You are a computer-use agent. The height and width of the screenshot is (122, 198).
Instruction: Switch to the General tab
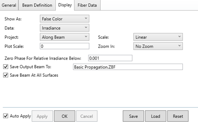[x=10, y=5]
